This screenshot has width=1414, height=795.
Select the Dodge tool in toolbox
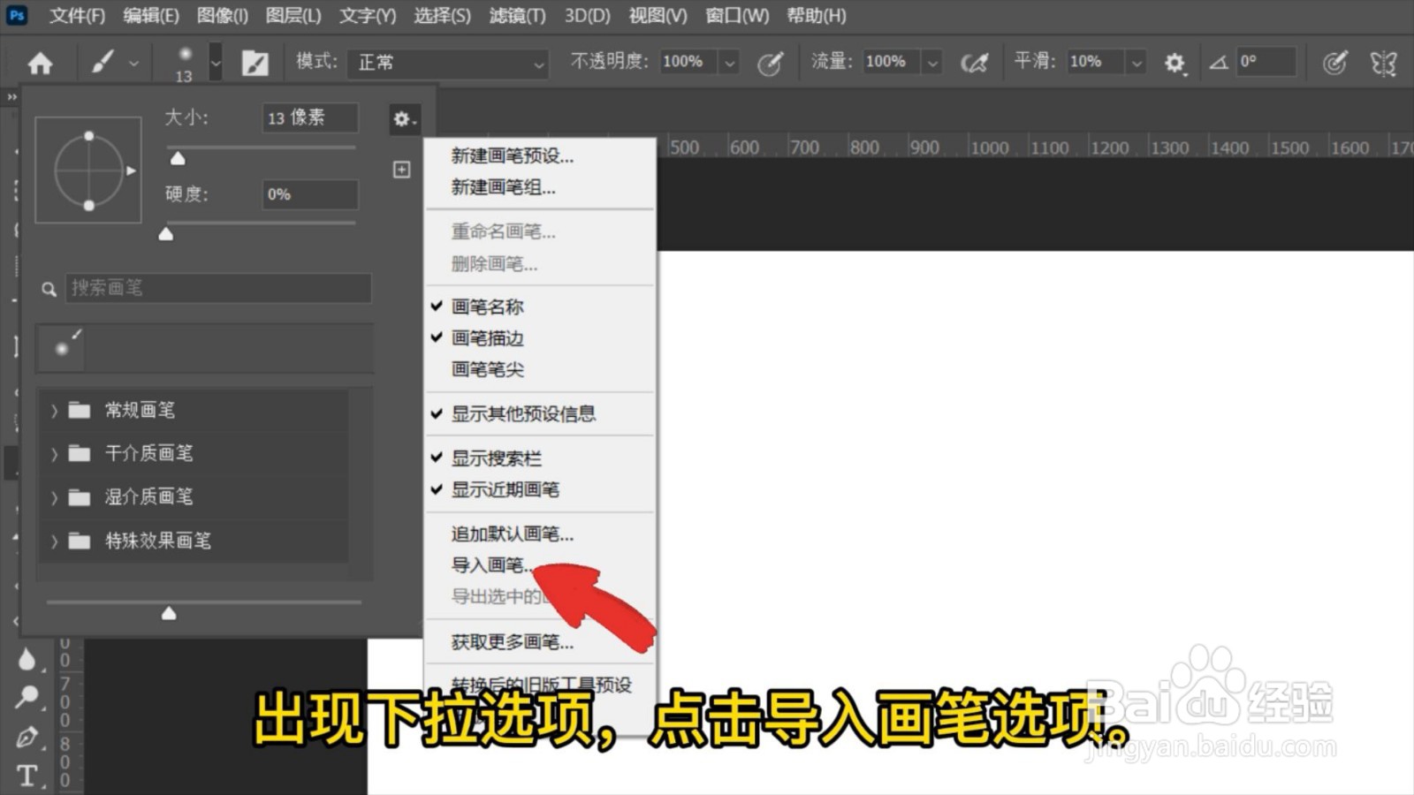pos(27,698)
